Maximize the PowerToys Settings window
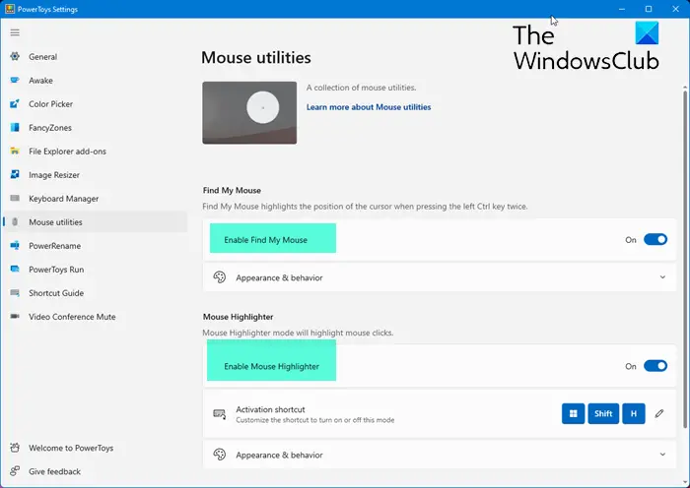 pos(649,9)
